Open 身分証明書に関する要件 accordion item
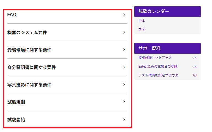The image size is (212, 132). point(31,67)
